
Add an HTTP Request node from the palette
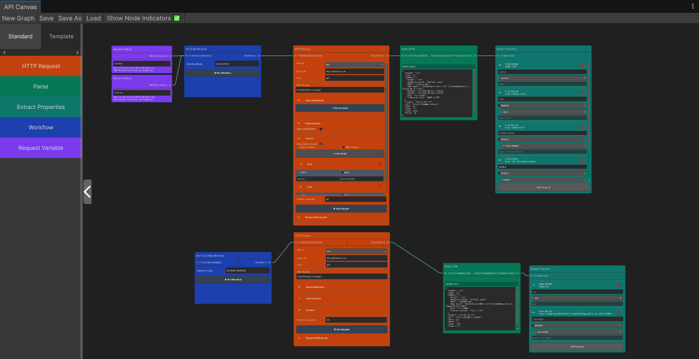pos(41,66)
